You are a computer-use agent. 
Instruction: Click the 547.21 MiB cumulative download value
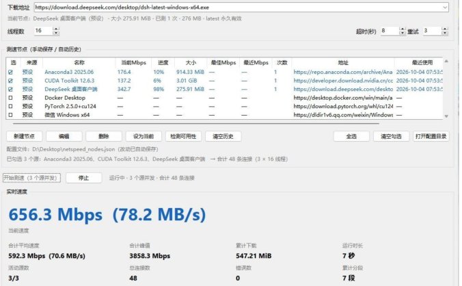[x=254, y=256]
